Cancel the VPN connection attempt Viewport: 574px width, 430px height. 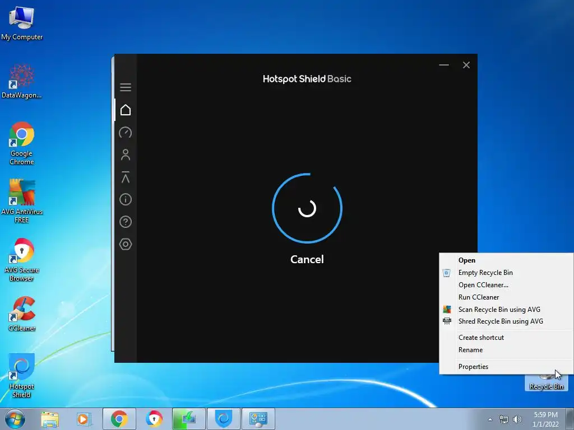[x=307, y=259]
